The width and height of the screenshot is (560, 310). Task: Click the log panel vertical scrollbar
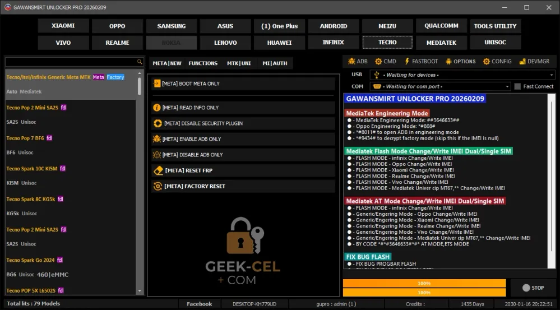552,181
